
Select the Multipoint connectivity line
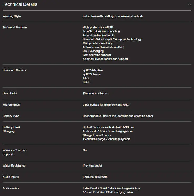point(97,43)
